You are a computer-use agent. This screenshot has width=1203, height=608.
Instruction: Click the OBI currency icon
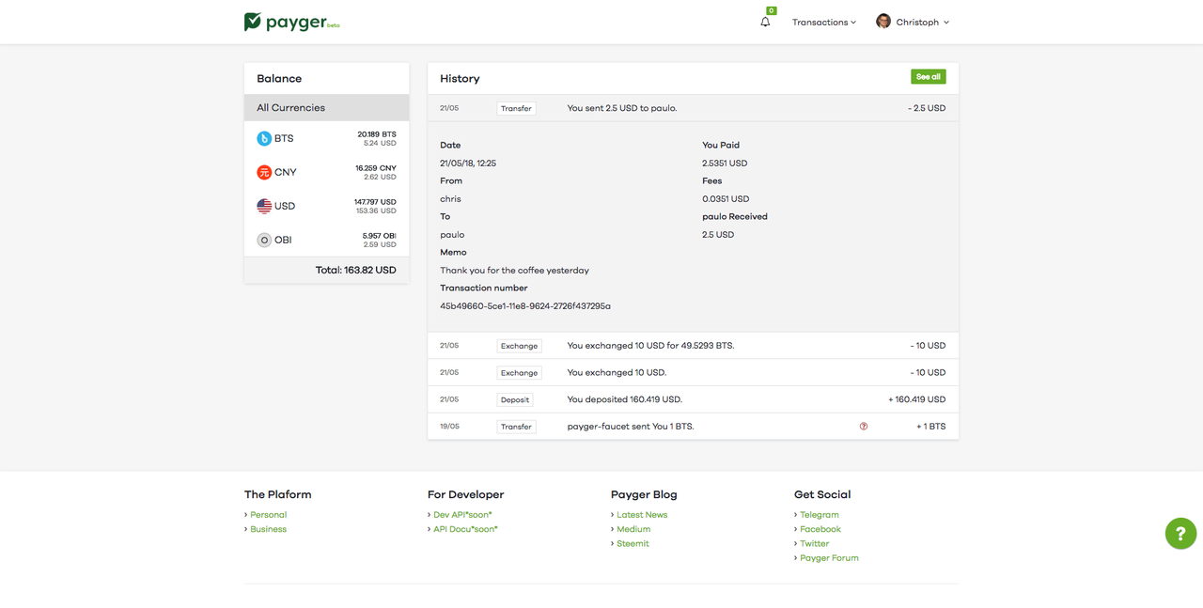coord(264,240)
